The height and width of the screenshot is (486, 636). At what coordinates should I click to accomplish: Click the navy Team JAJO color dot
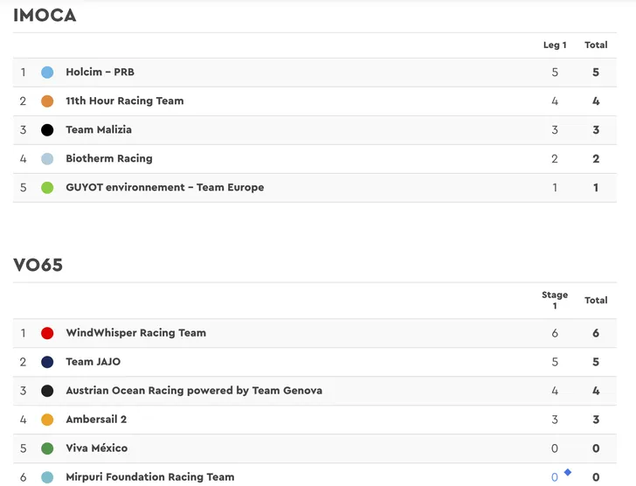point(47,362)
